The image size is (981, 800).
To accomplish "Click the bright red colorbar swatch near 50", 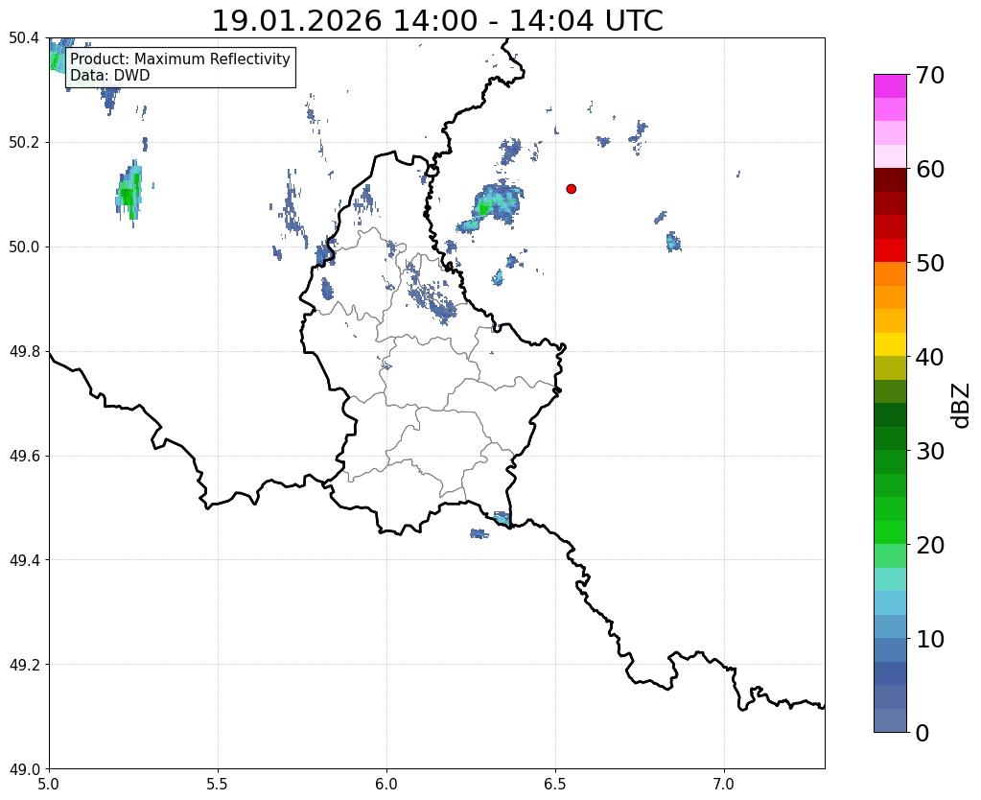I will (890, 250).
